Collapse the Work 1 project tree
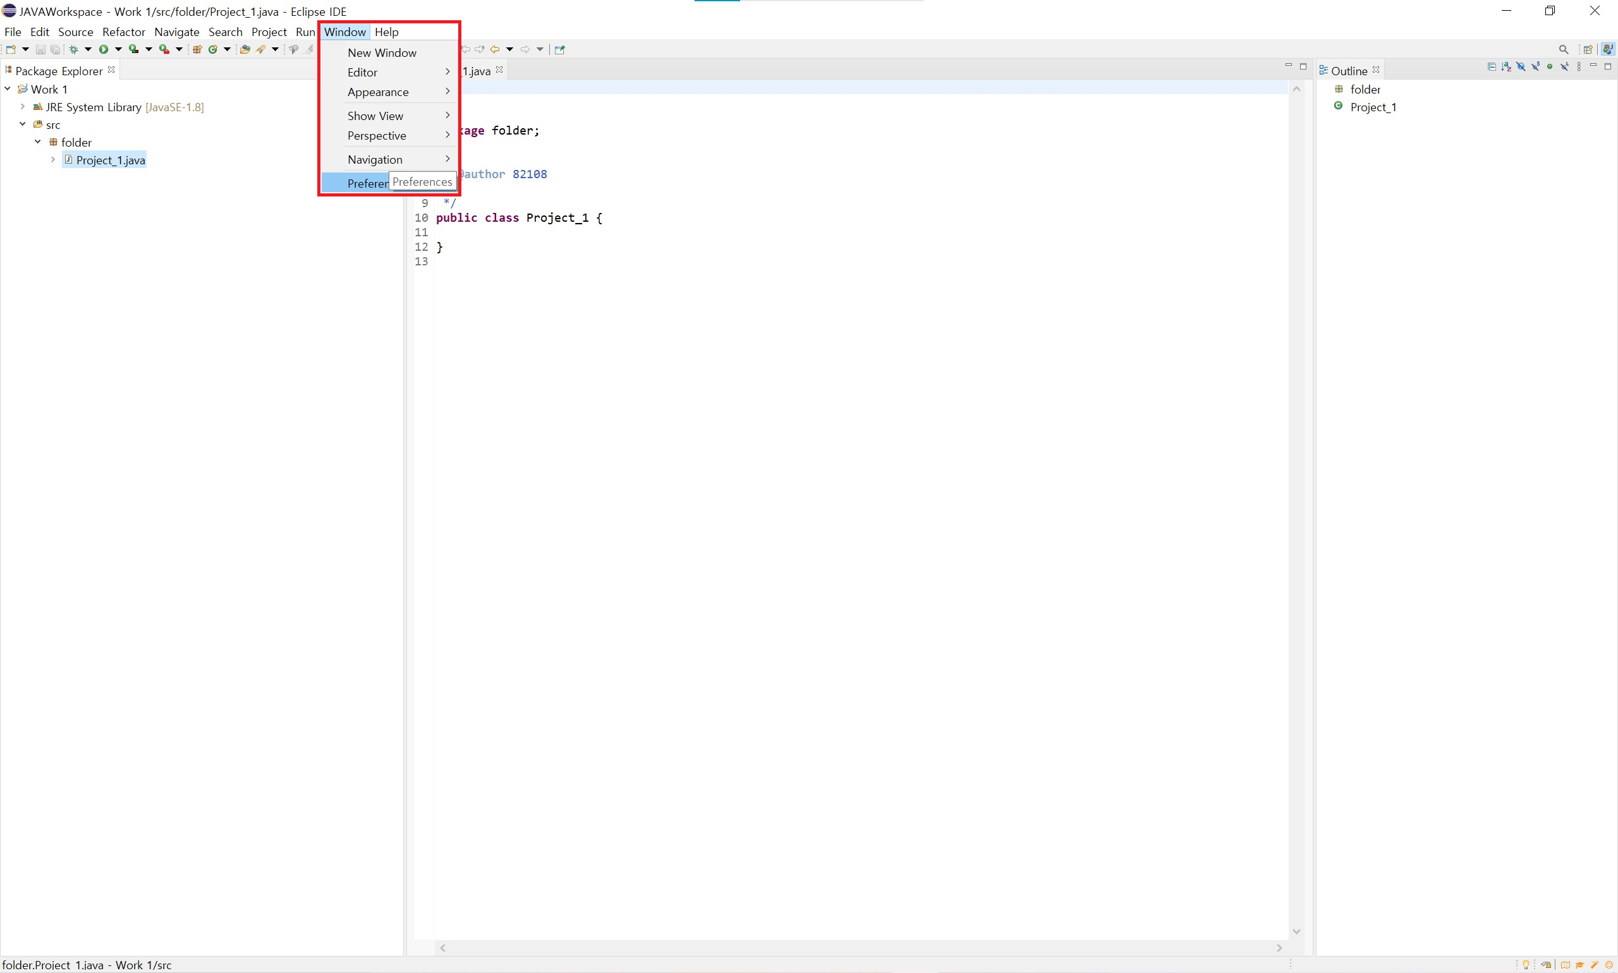The width and height of the screenshot is (1618, 973). pyautogui.click(x=8, y=88)
